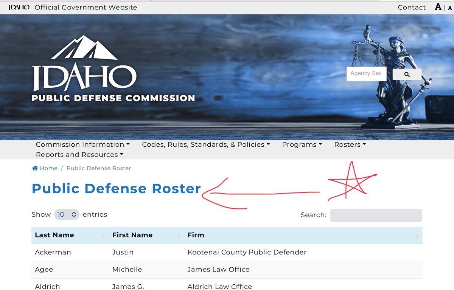This screenshot has height=290, width=454.
Task: Open the Contact page link
Action: tap(412, 7)
